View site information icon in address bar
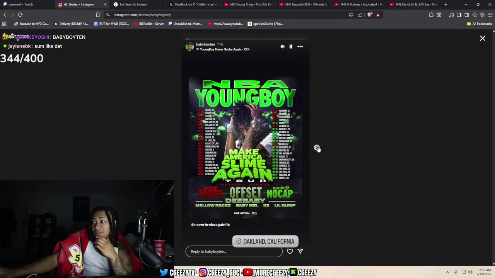Image resolution: width=495 pixels, height=278 pixels. [108, 15]
